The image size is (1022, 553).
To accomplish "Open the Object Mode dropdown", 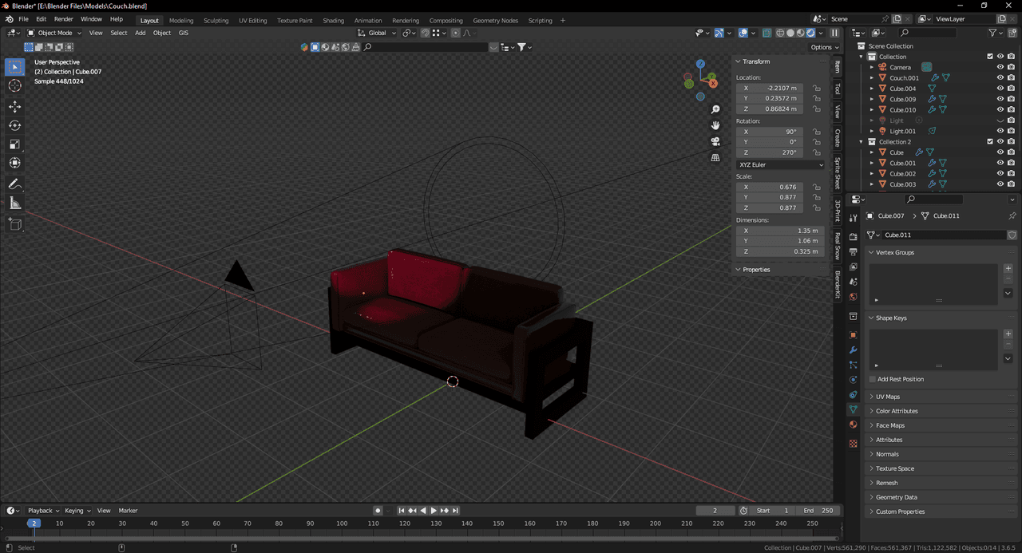I will (x=54, y=33).
